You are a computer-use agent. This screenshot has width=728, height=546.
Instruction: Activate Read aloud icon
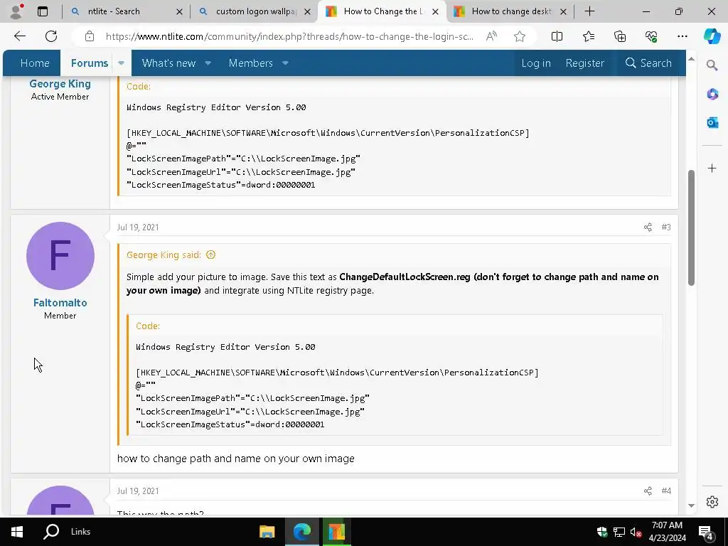(x=492, y=36)
